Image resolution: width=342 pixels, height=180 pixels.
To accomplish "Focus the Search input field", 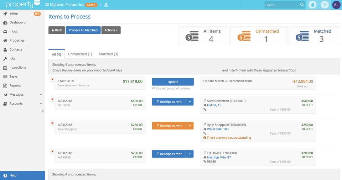I will pos(282,5).
